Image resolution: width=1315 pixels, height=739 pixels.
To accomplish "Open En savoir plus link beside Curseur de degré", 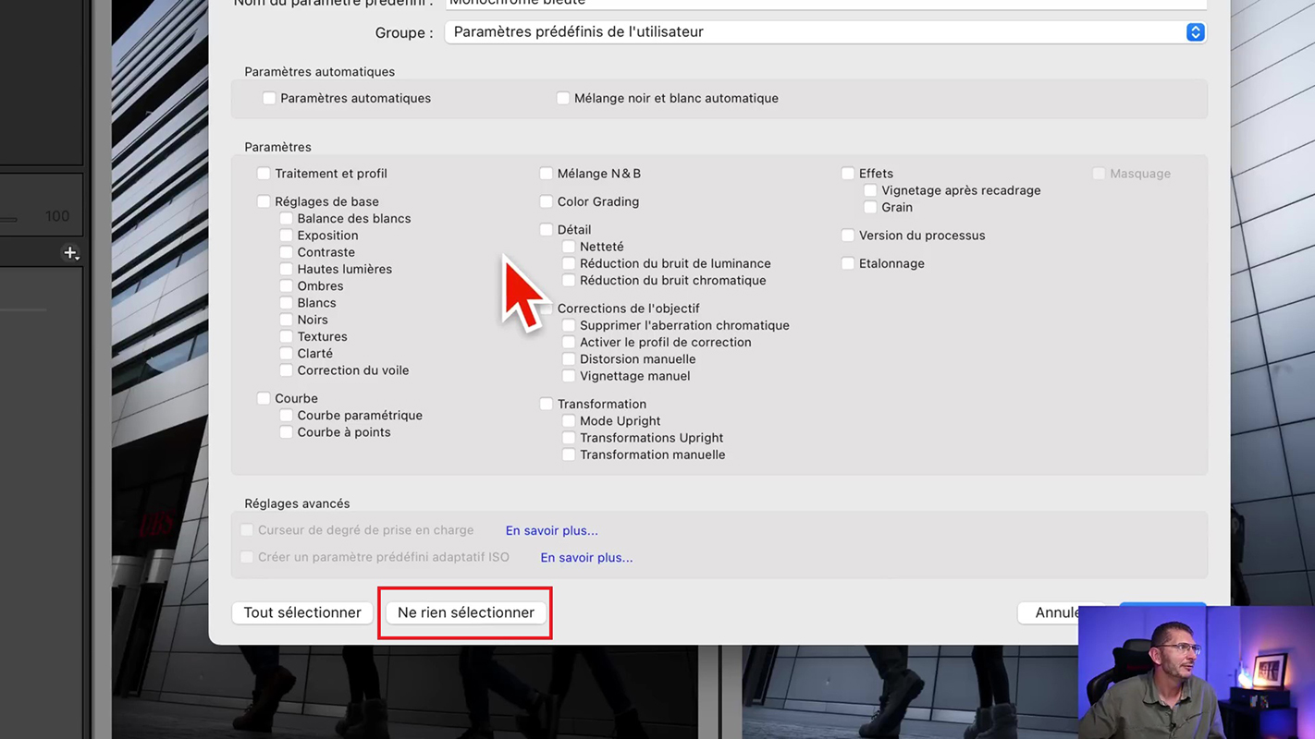I will click(x=551, y=530).
